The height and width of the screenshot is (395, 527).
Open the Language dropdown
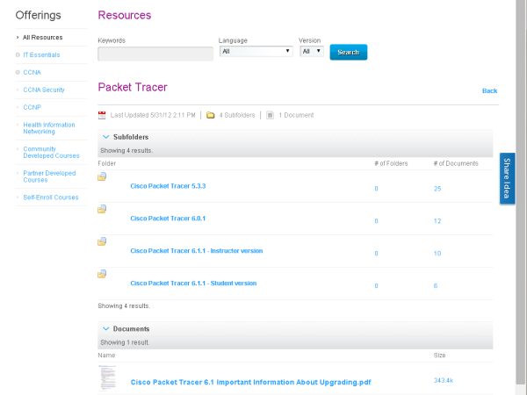pyautogui.click(x=256, y=51)
